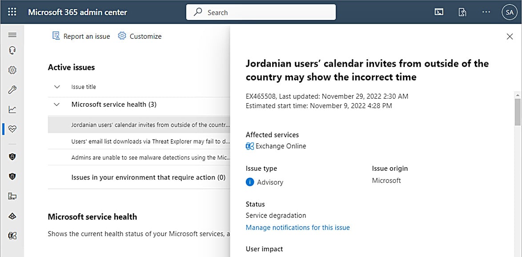Open first shield admin center icon
The height and width of the screenshot is (257, 522).
pos(12,157)
